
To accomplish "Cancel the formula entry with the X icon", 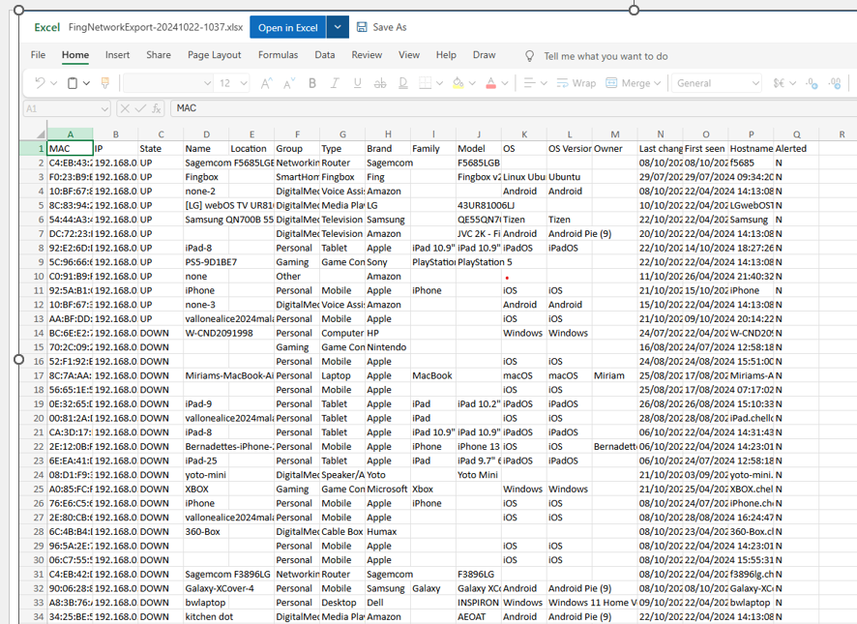I will tap(125, 108).
